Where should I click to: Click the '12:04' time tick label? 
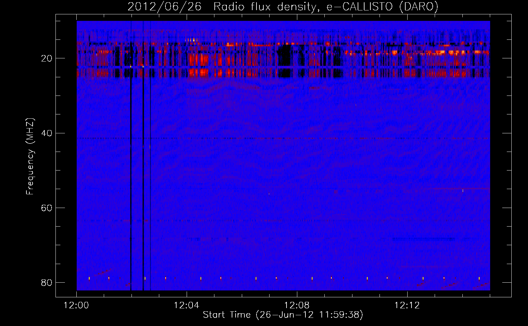coord(186,305)
